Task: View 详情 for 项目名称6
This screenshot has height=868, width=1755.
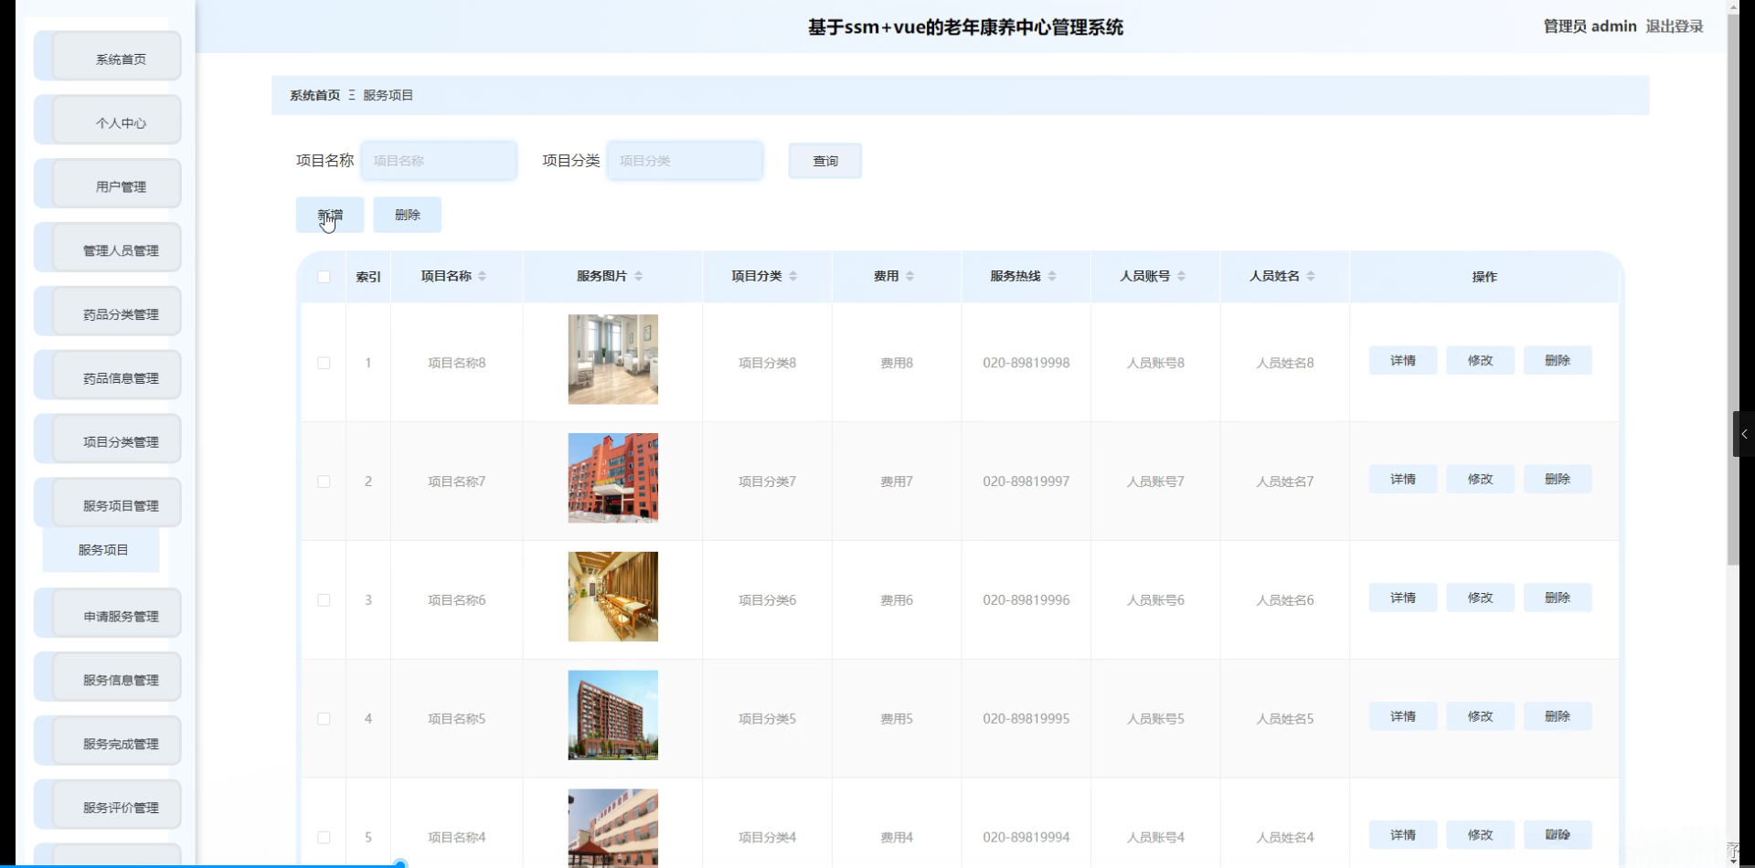Action: (x=1403, y=598)
